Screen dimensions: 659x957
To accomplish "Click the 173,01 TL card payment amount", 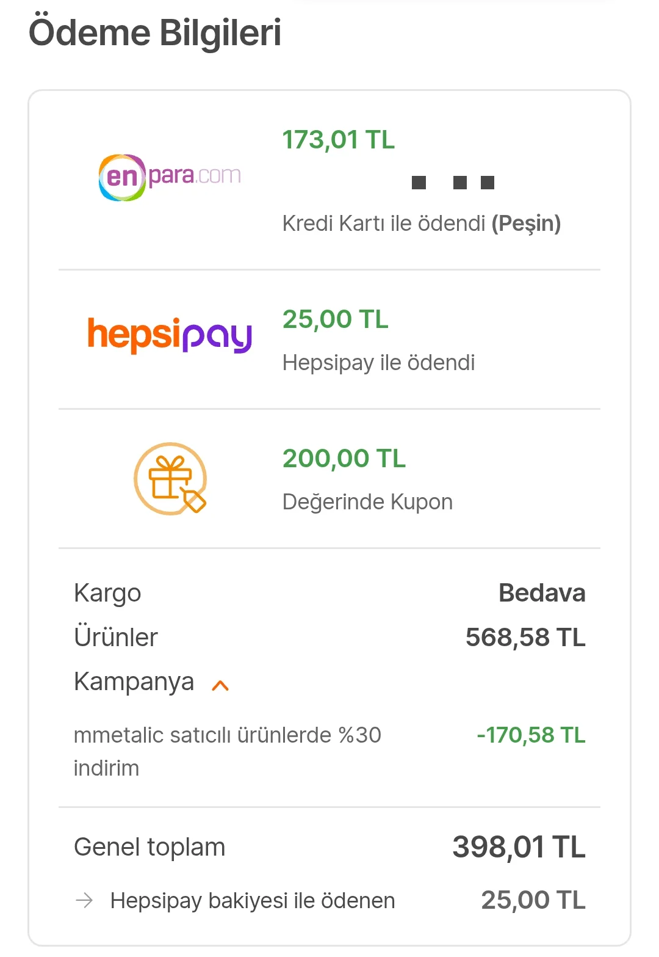I will [x=338, y=140].
